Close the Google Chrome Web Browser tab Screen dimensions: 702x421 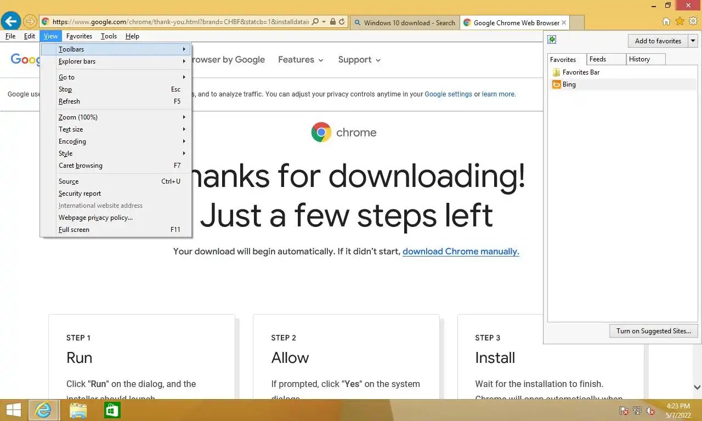(x=563, y=22)
